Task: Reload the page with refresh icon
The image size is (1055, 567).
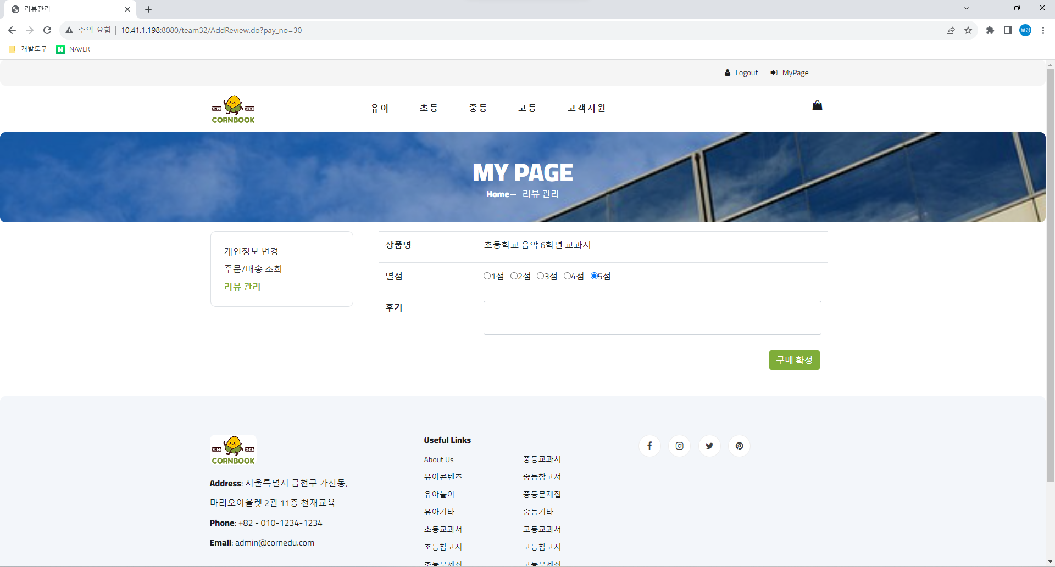Action: (47, 30)
